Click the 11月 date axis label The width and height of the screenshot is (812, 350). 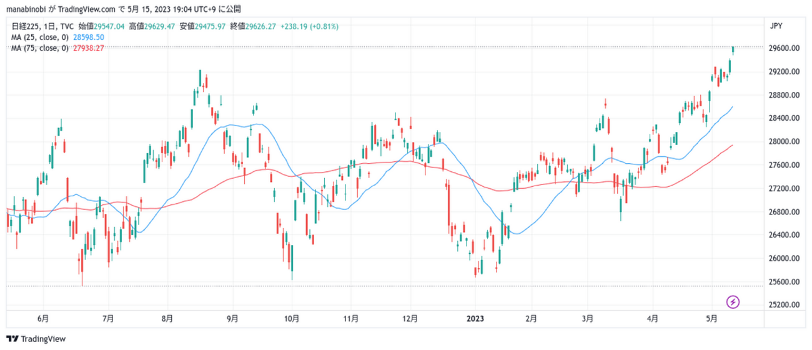tap(351, 318)
